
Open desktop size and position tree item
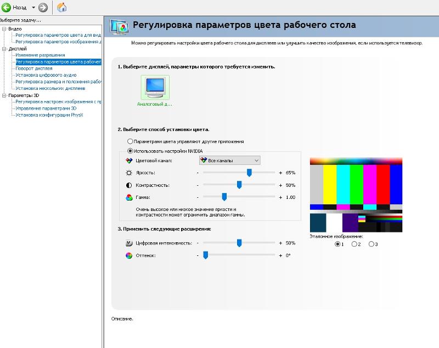pyautogui.click(x=58, y=82)
